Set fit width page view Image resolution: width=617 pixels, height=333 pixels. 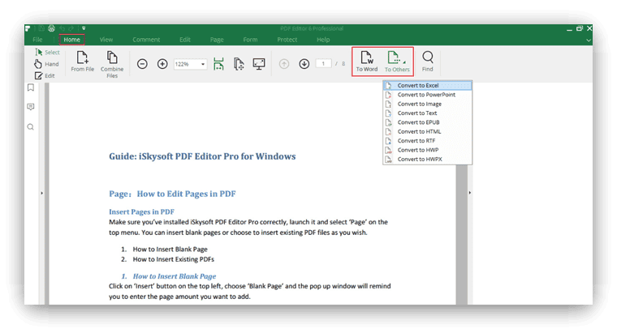pos(218,64)
